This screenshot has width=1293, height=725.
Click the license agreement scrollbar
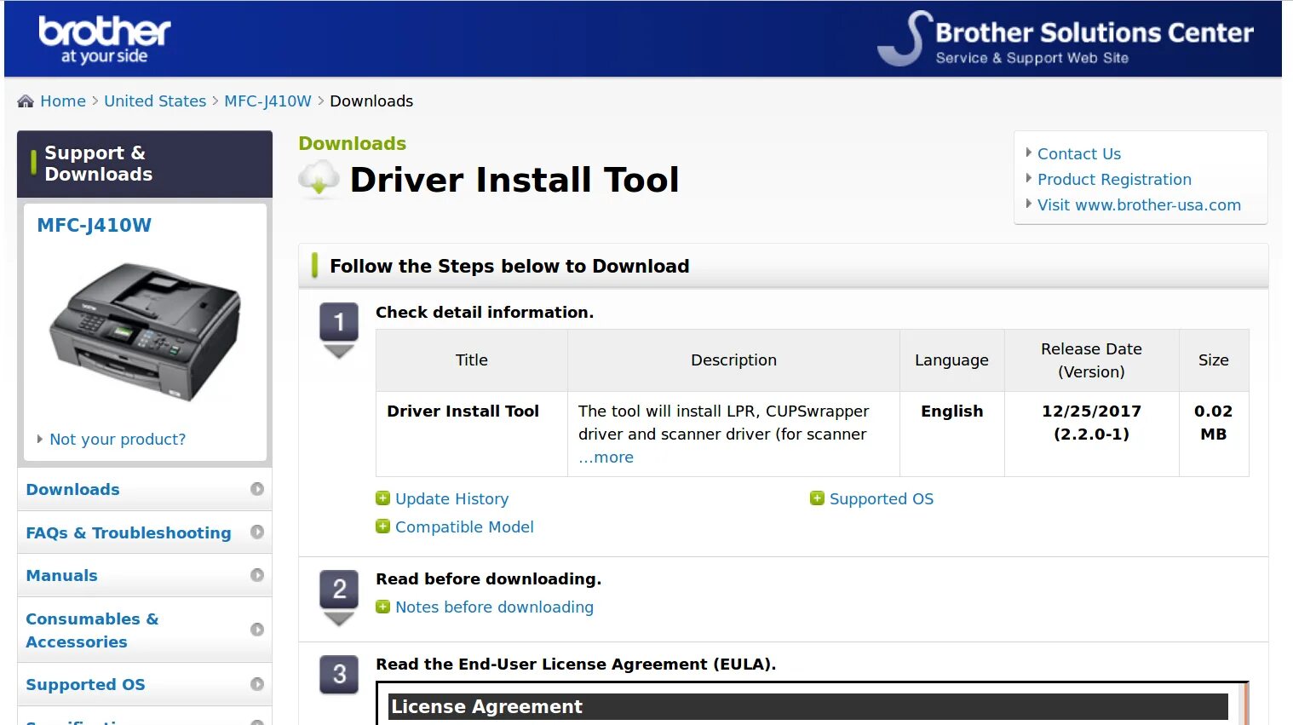point(1244,705)
